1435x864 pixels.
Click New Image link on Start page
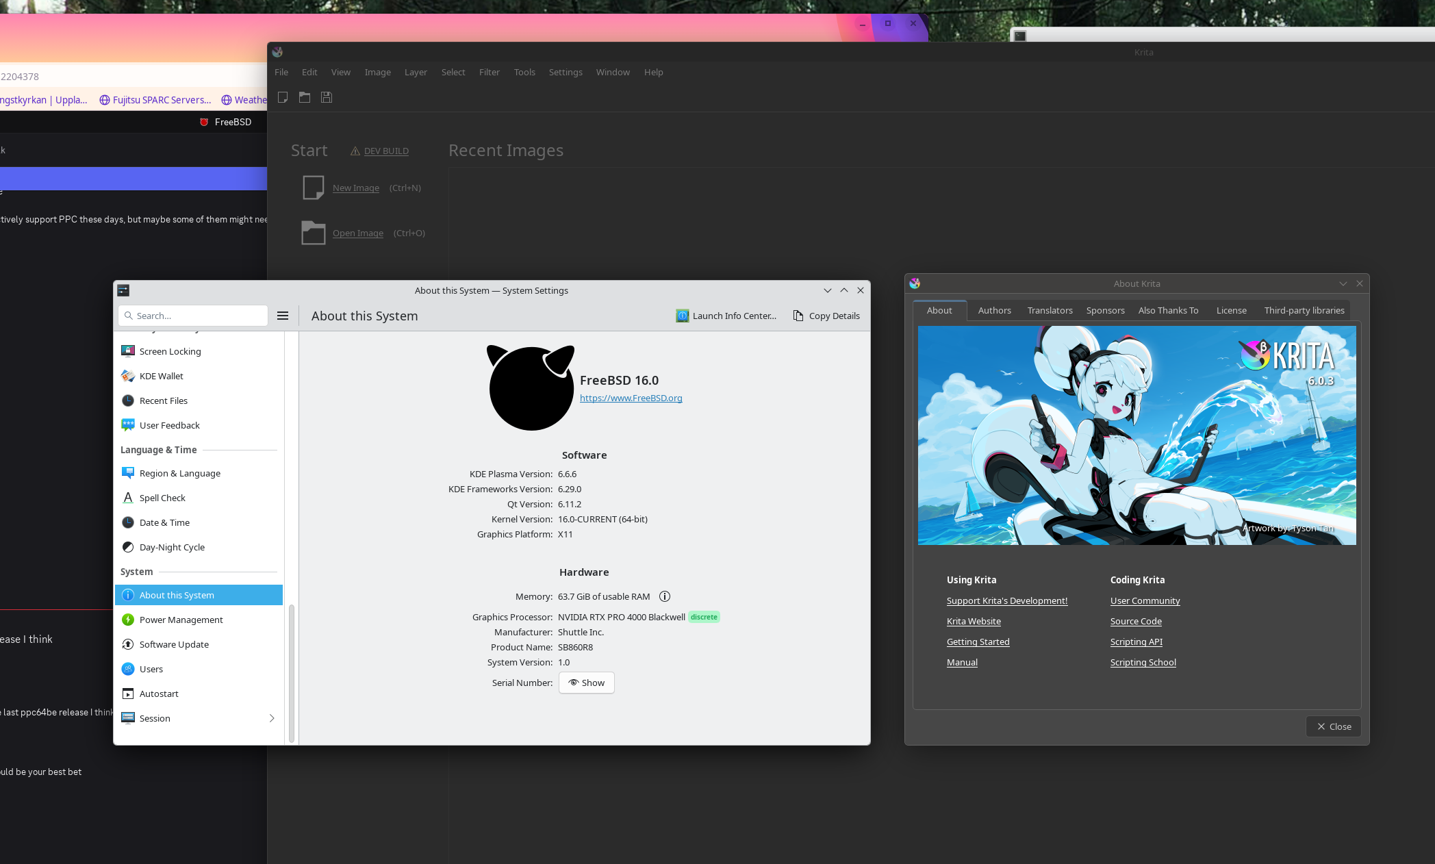(x=356, y=188)
